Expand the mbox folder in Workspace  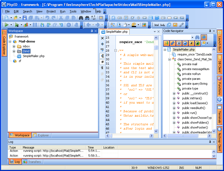(x=14, y=46)
